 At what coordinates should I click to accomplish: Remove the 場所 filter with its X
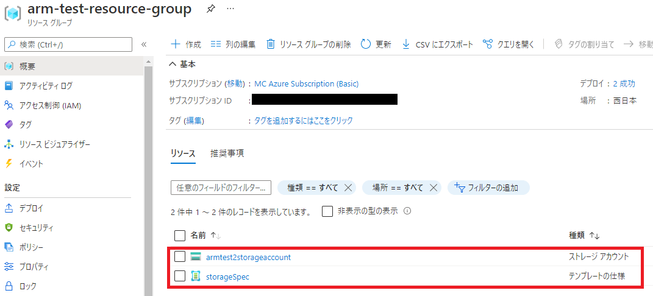[433, 188]
